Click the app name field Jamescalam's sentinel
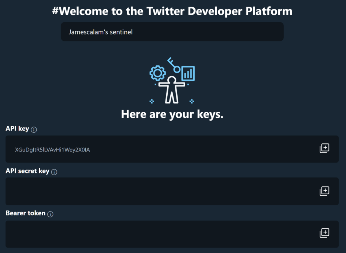 point(172,32)
